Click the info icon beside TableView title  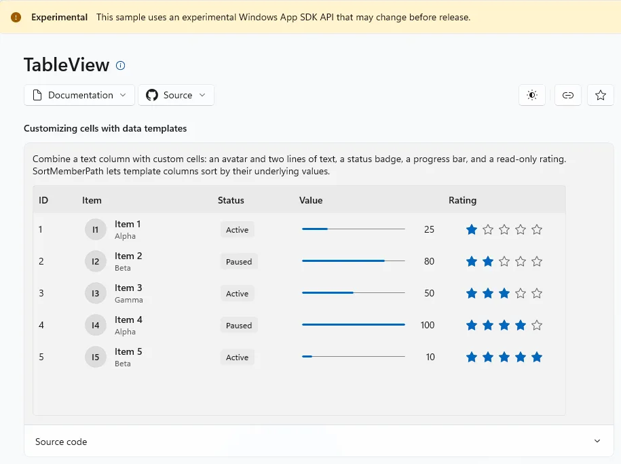[x=120, y=65]
